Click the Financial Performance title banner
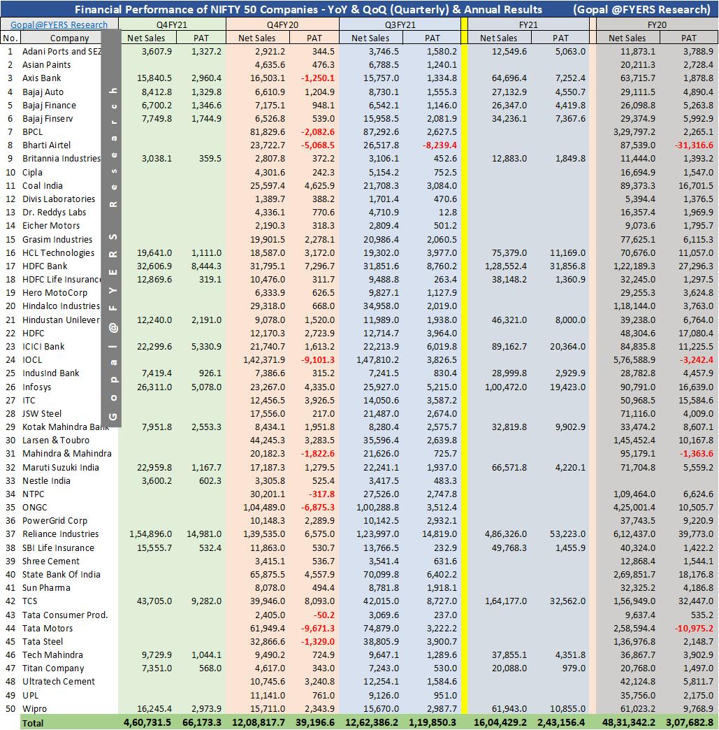Image resolution: width=719 pixels, height=730 pixels. pos(359,9)
